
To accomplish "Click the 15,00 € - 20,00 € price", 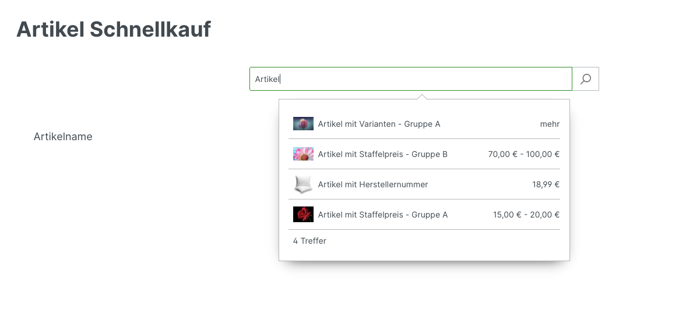I will pyautogui.click(x=526, y=215).
